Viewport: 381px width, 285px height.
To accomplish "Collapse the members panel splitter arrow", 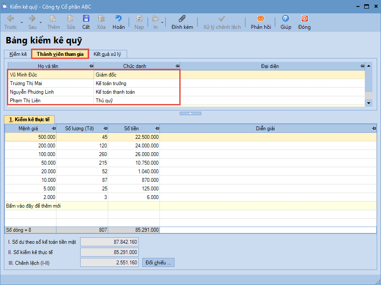I will pyautogui.click(x=190, y=113).
